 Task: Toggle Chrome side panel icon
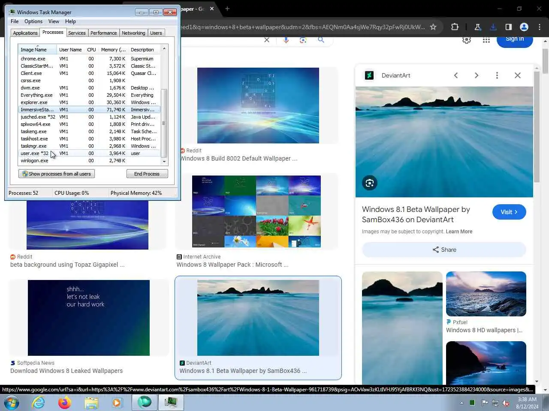coord(509,27)
